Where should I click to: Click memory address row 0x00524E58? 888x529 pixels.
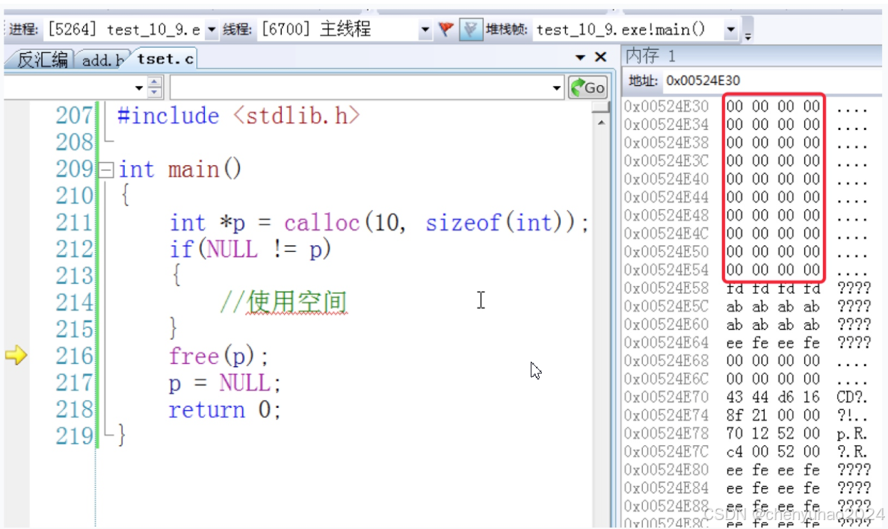click(666, 288)
